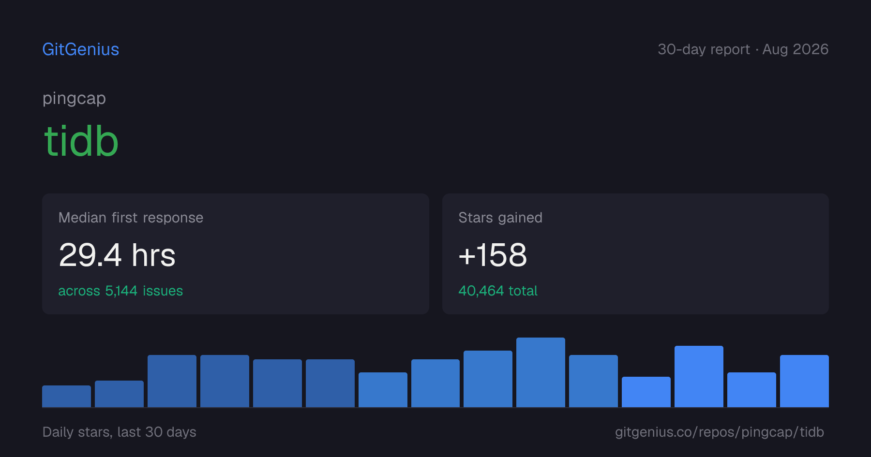This screenshot has width=871, height=457.
Task: Click the "40,464 total" note
Action: tap(498, 291)
